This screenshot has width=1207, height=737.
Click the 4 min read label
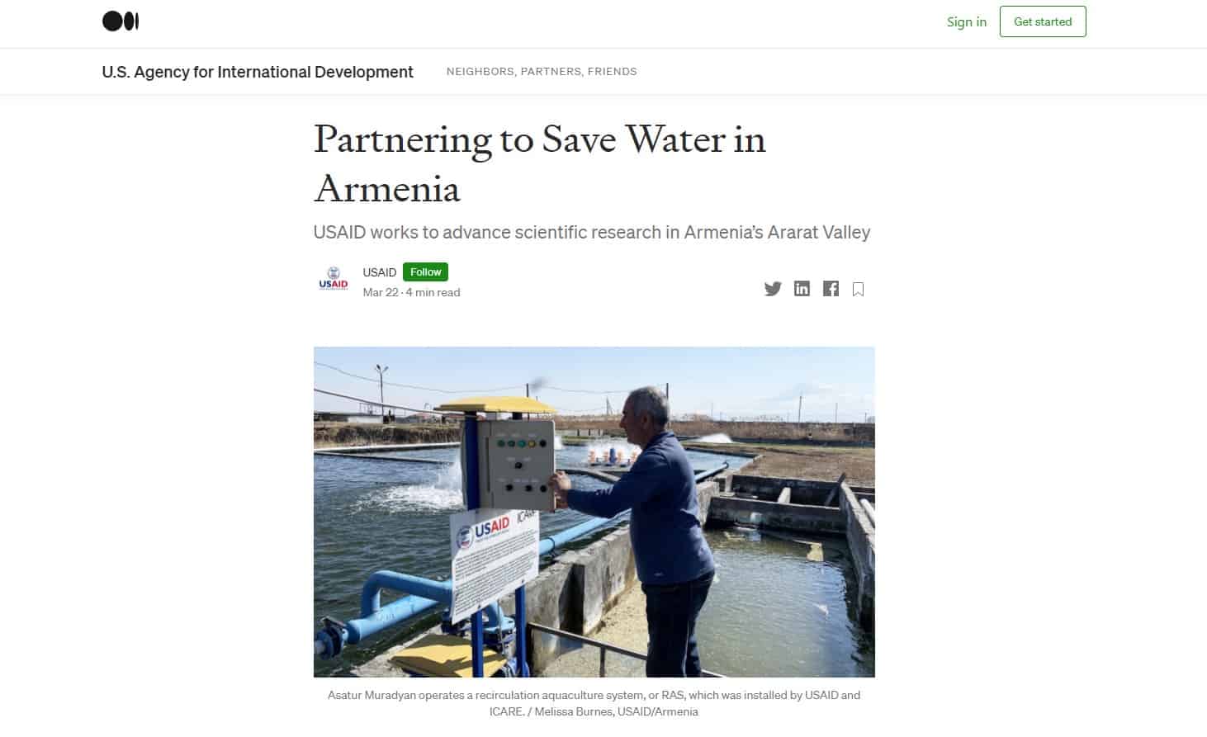tap(433, 292)
